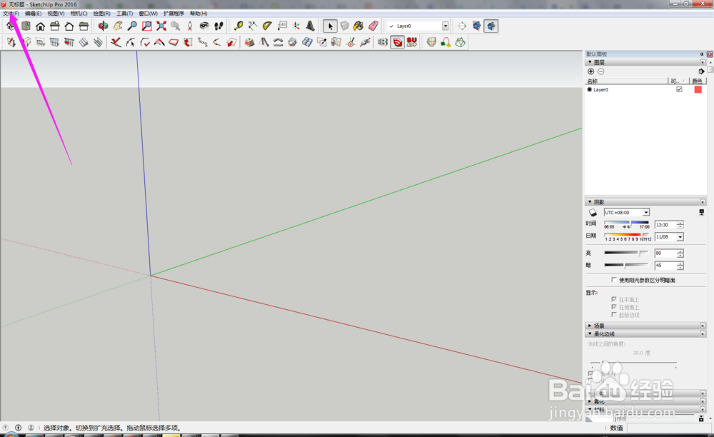Click the Layer0 red color swatch
The width and height of the screenshot is (714, 437).
(x=698, y=90)
